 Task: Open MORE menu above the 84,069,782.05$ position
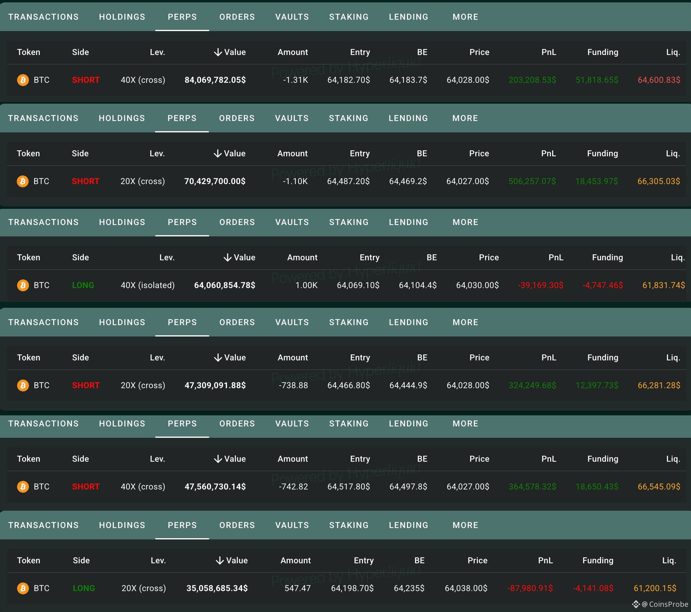[465, 17]
